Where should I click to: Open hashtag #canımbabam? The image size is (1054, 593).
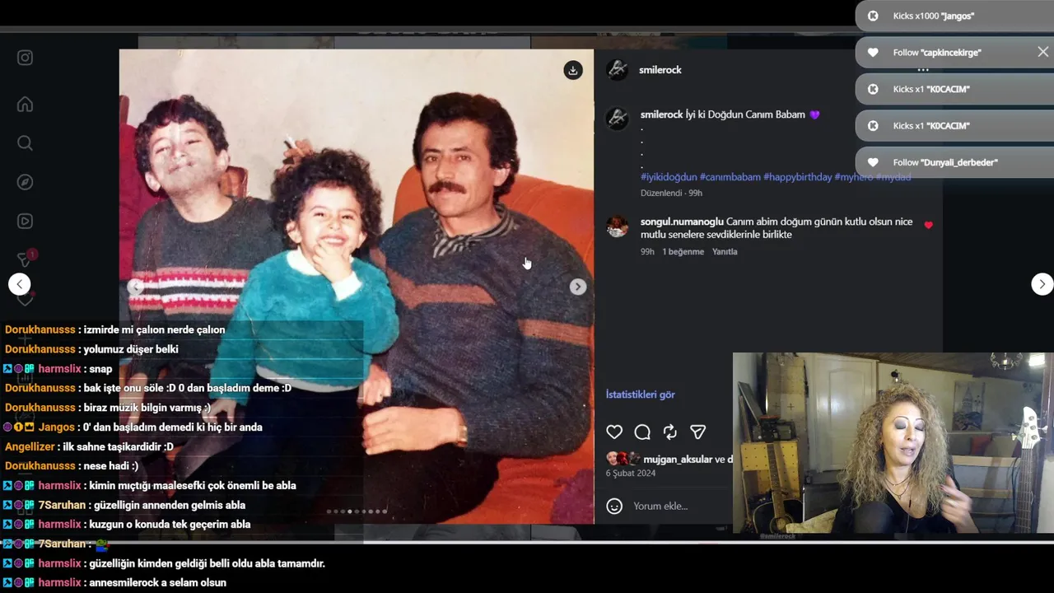[x=730, y=177]
